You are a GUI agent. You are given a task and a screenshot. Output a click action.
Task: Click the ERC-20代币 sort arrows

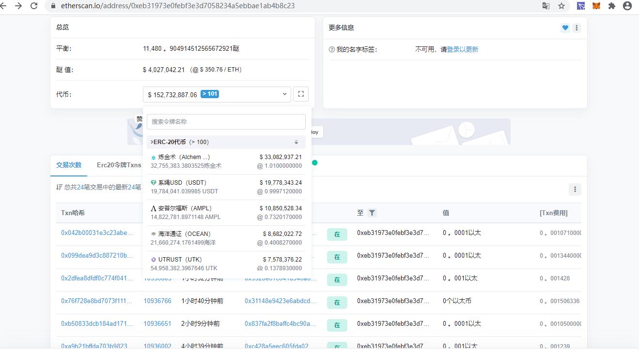tap(296, 142)
